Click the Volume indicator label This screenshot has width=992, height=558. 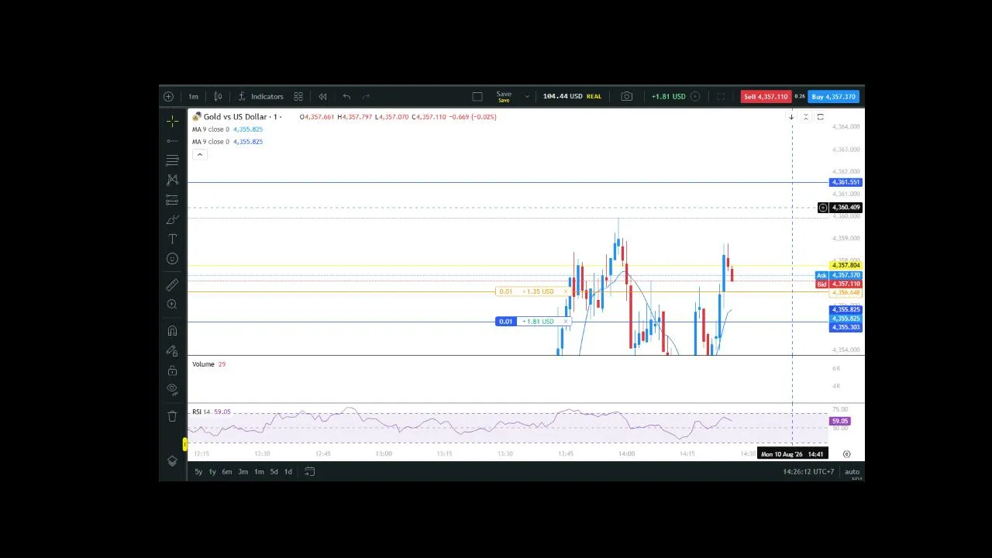(203, 364)
